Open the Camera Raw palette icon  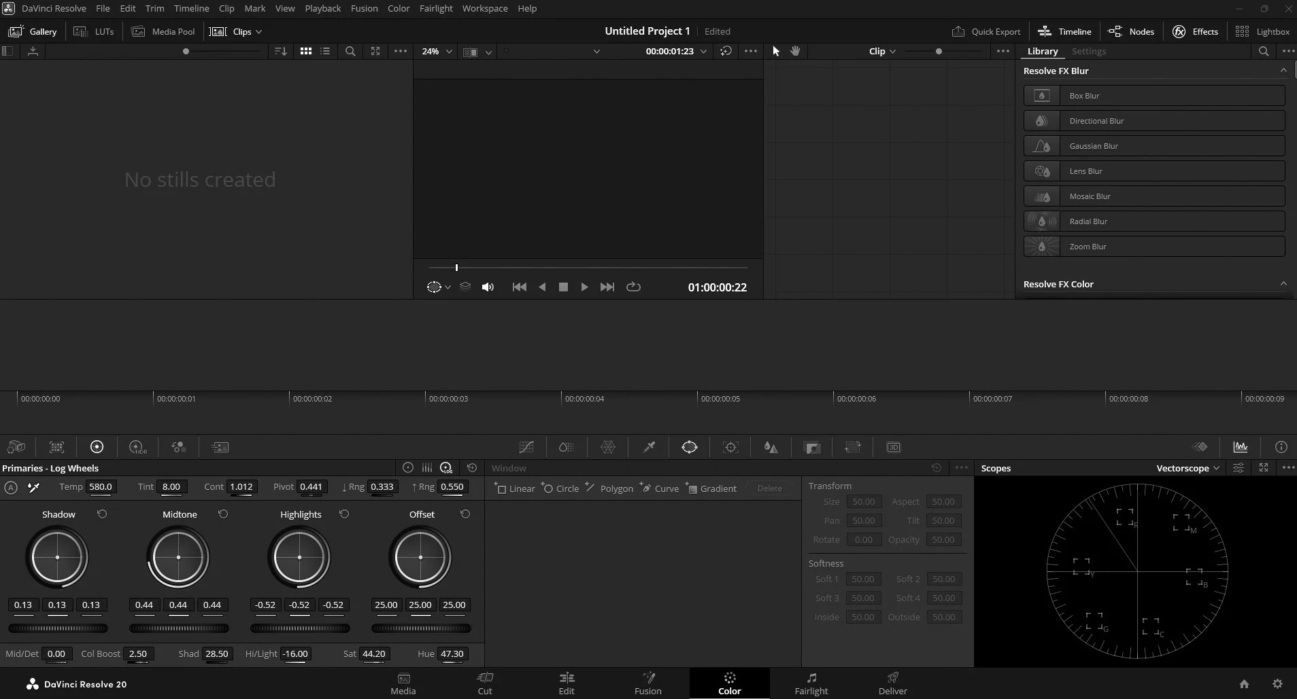16,447
